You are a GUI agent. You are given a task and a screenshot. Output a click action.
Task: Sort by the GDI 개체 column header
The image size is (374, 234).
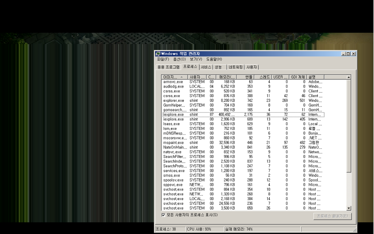pyautogui.click(x=298, y=77)
